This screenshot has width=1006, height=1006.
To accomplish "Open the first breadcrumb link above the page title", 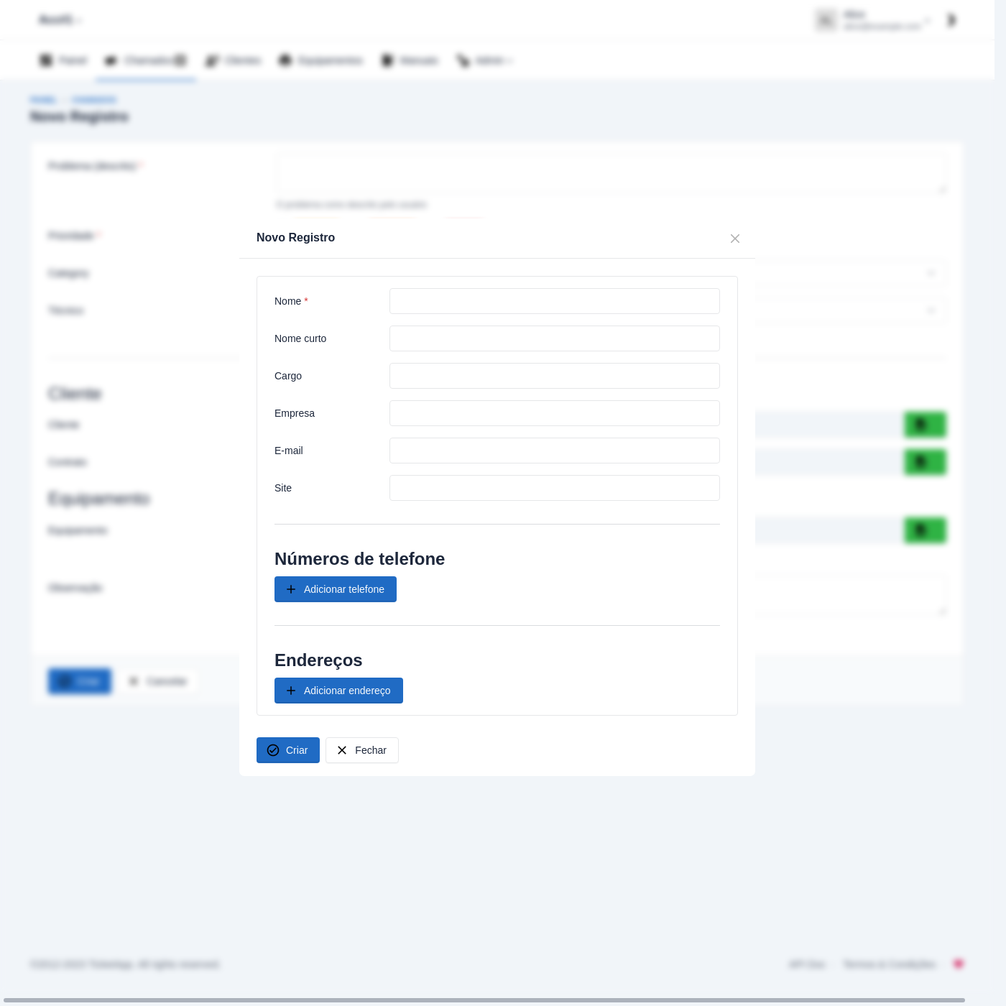I will (43, 100).
